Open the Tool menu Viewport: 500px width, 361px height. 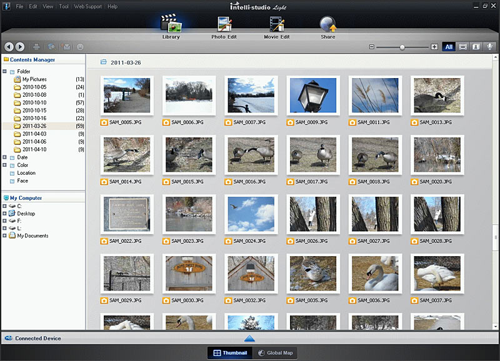64,6
